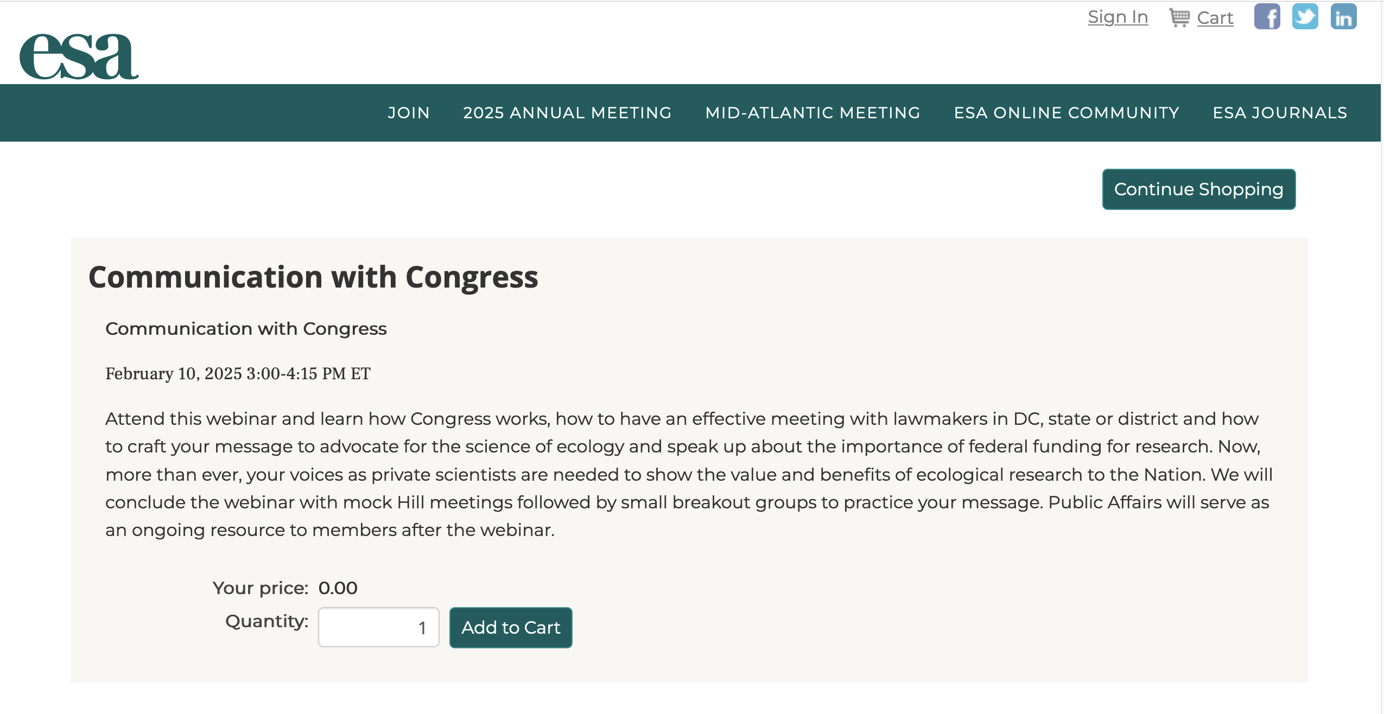The height and width of the screenshot is (714, 1384).
Task: Click the shopping cart icon
Action: (x=1179, y=17)
